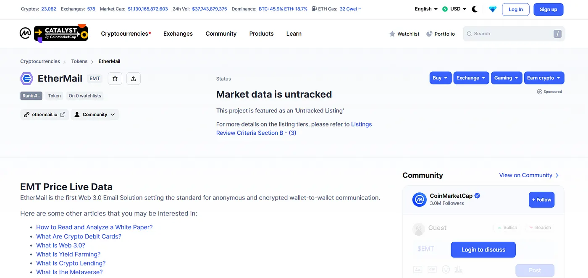Open the Catalyst by CoinMarketCap banner

point(61,34)
